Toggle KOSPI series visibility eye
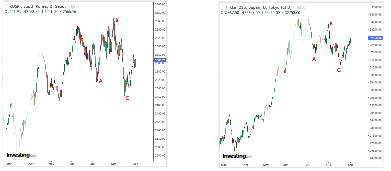 click(73, 6)
